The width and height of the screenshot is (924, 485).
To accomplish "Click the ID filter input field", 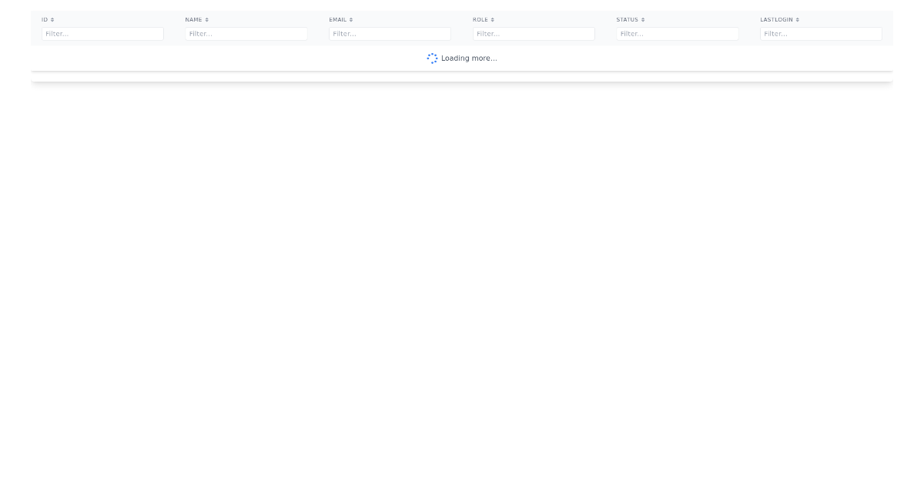I will click(x=102, y=33).
